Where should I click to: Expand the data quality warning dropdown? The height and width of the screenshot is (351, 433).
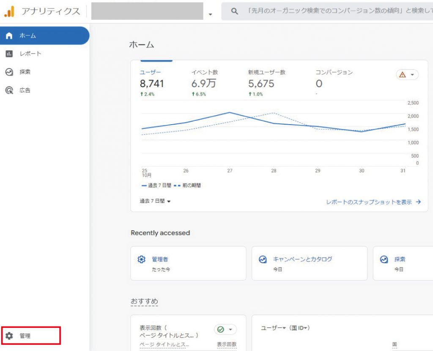pos(412,75)
